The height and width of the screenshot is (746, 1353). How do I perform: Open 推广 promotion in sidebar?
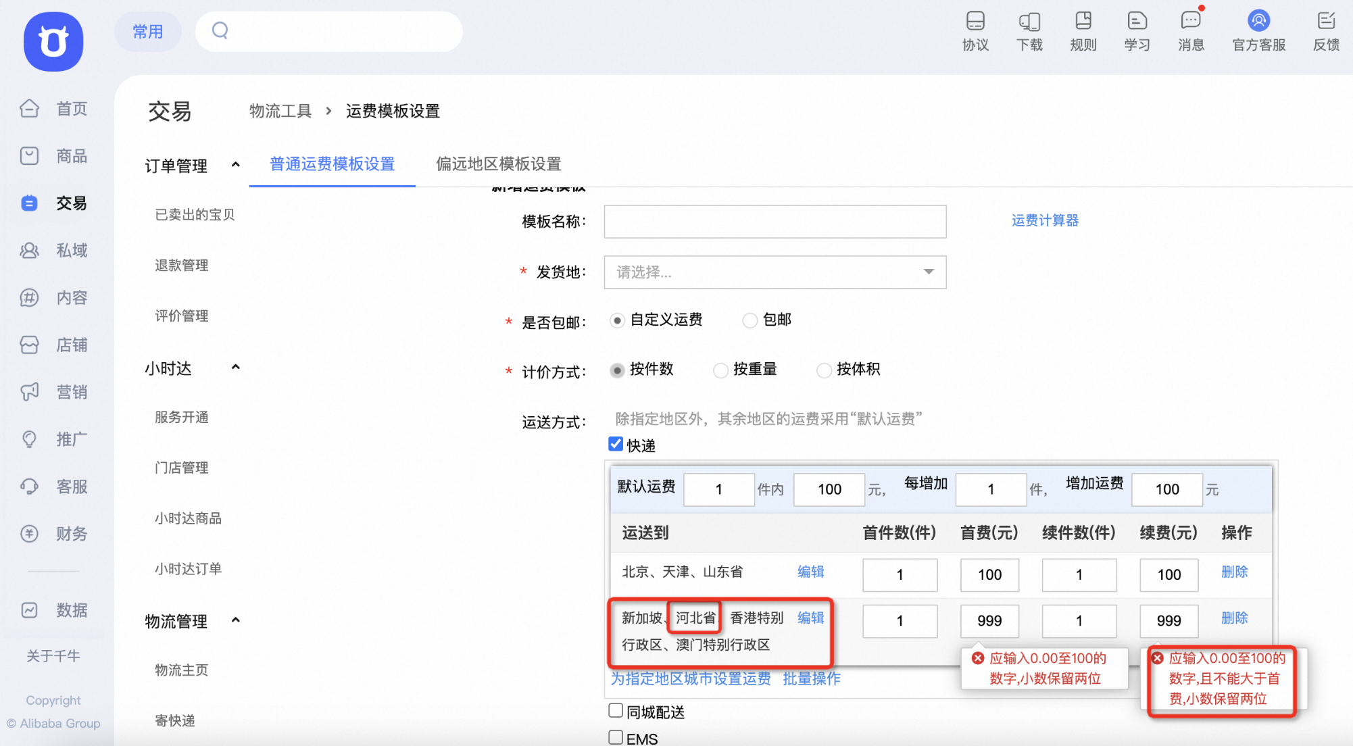(54, 439)
